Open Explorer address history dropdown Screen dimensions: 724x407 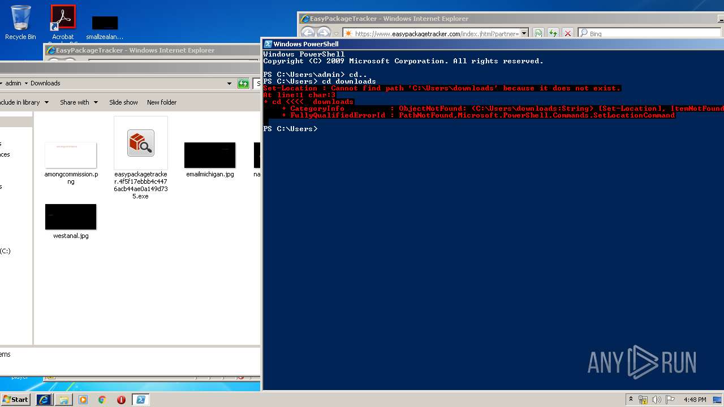[229, 84]
